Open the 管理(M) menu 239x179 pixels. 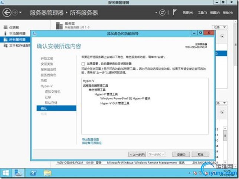pyautogui.click(x=188, y=13)
